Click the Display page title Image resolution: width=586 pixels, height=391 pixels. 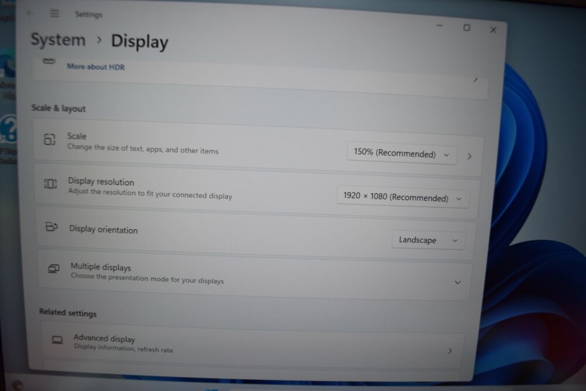click(x=140, y=42)
